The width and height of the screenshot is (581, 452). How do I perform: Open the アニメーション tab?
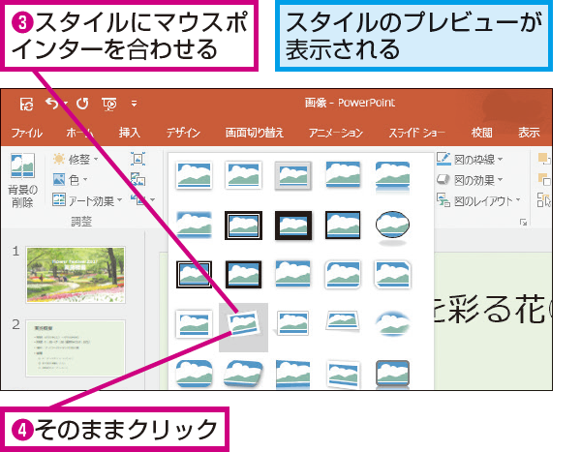tap(336, 133)
